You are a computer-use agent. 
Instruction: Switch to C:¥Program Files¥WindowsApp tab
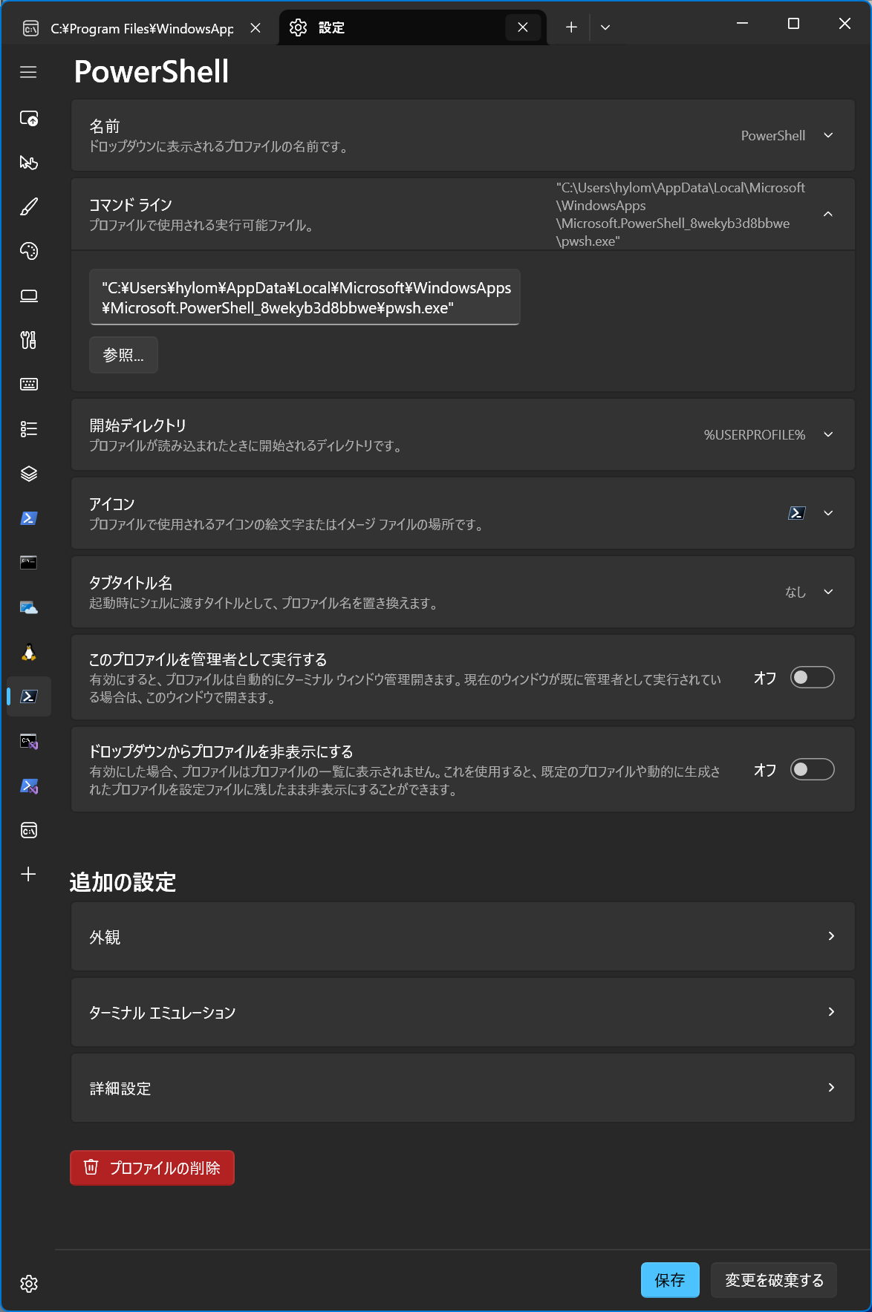141,28
